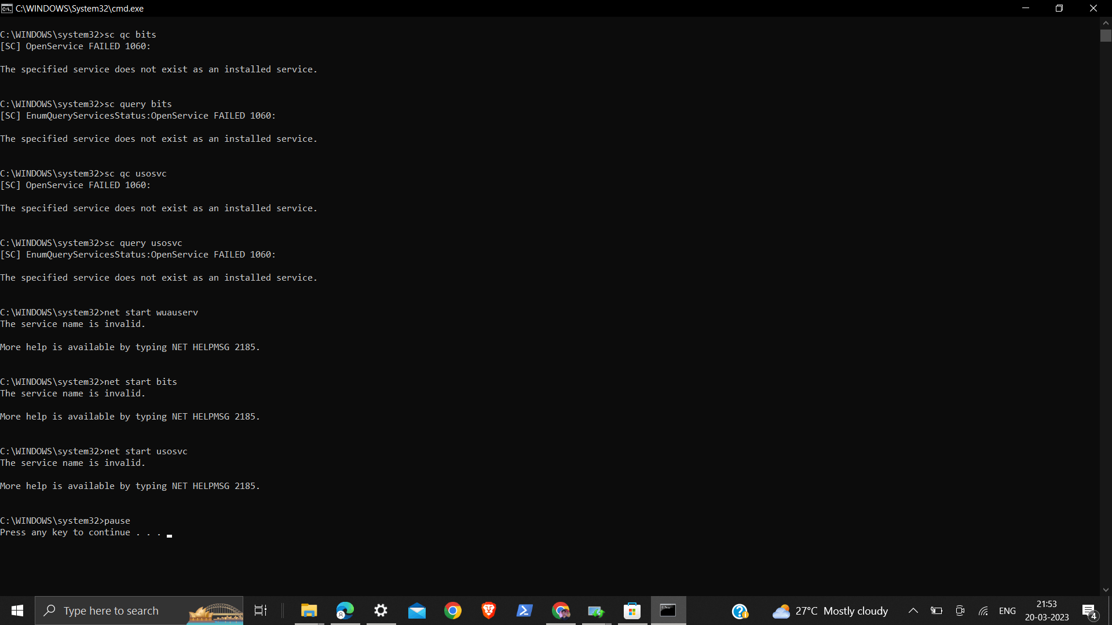
Task: Open the Start menu
Action: click(x=17, y=611)
